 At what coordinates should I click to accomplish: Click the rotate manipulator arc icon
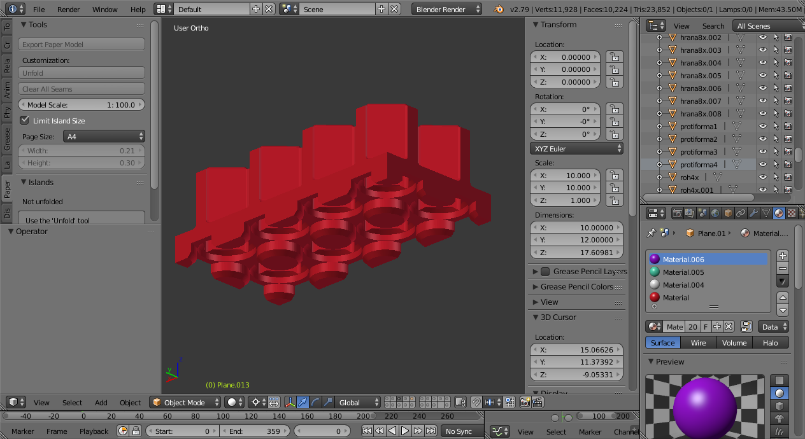316,402
